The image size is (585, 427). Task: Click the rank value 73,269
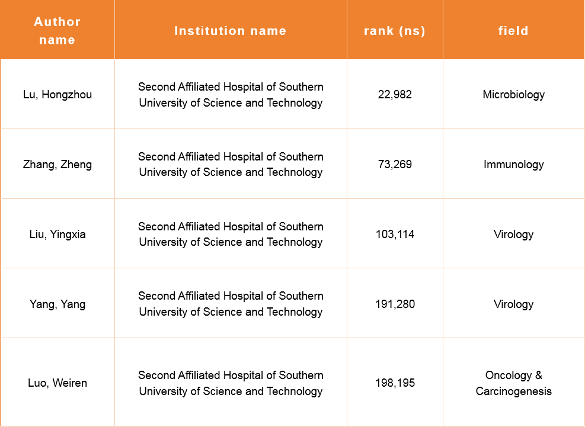(395, 165)
